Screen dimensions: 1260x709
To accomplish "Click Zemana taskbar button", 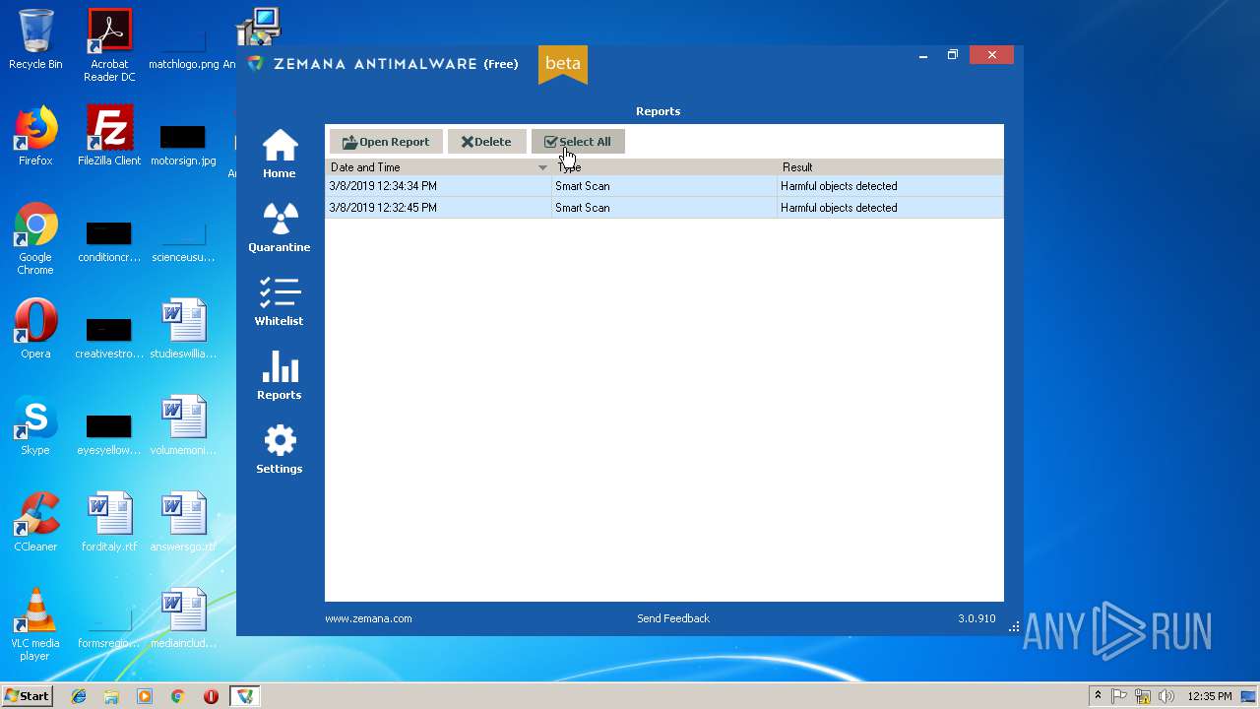I will pos(244,696).
